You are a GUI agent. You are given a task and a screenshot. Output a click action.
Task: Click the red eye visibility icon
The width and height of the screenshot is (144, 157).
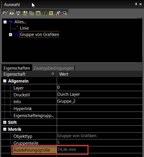tap(25, 13)
